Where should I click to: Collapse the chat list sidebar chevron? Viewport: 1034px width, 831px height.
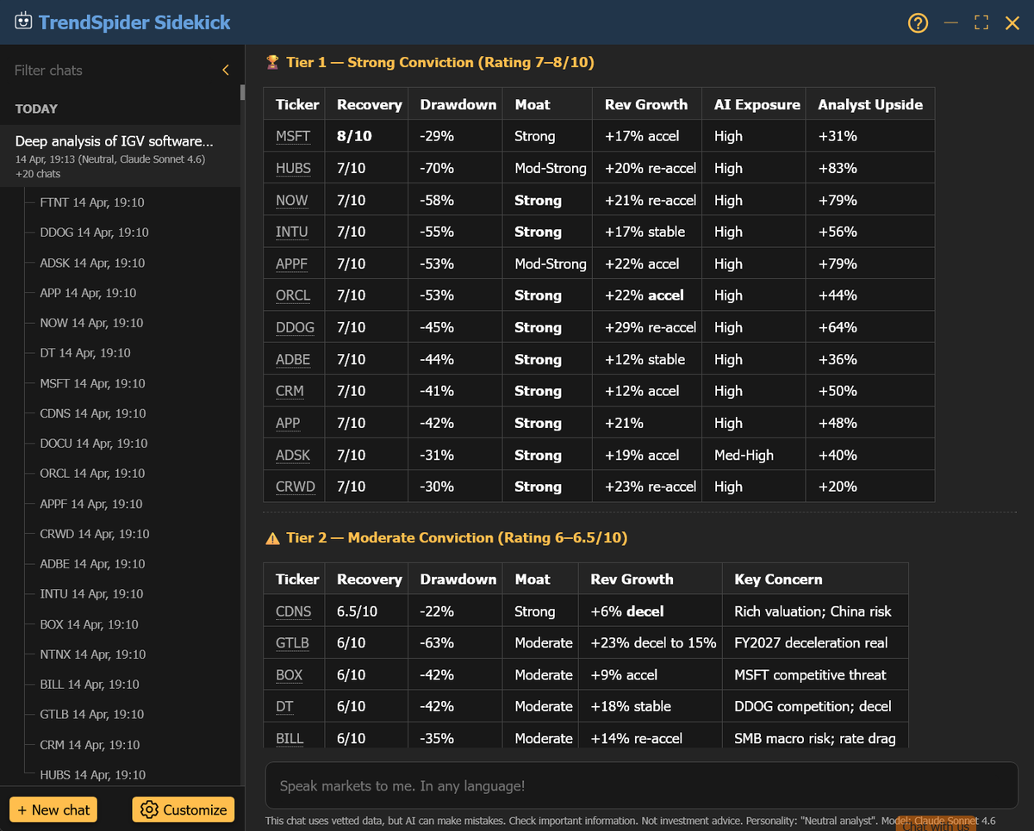(x=226, y=71)
